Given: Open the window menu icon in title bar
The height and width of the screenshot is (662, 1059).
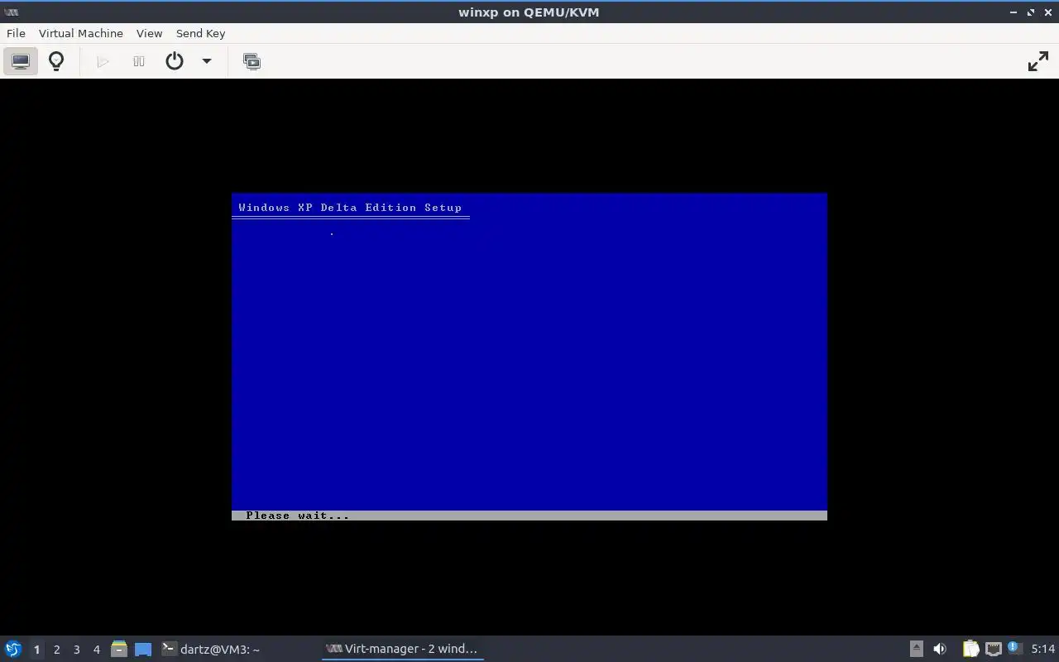Looking at the screenshot, I should (11, 12).
